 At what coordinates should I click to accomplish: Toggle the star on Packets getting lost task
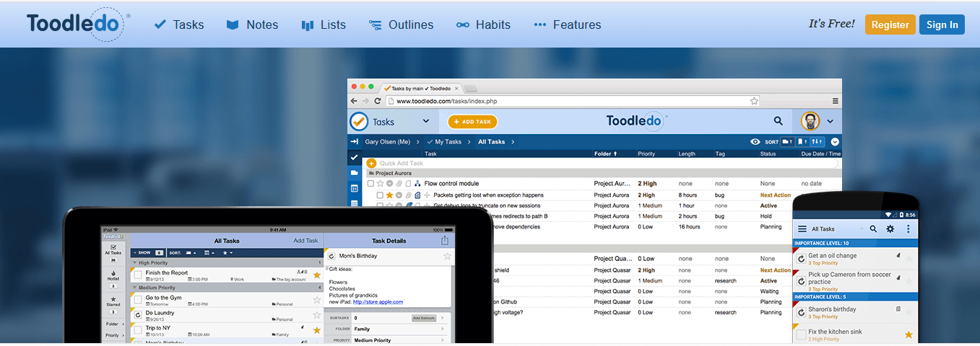click(390, 195)
